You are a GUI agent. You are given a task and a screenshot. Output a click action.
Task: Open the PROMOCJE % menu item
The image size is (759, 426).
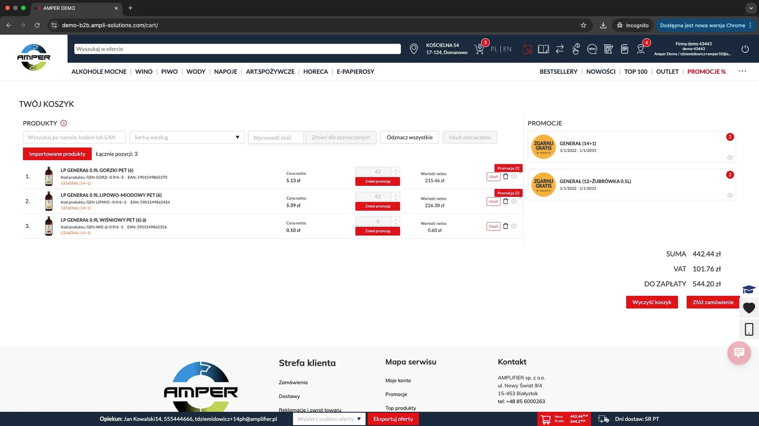pos(706,71)
